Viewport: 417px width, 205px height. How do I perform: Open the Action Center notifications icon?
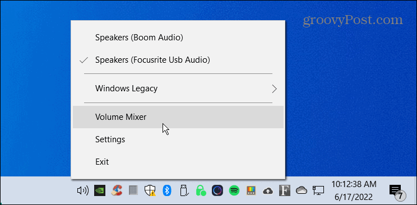(x=397, y=193)
